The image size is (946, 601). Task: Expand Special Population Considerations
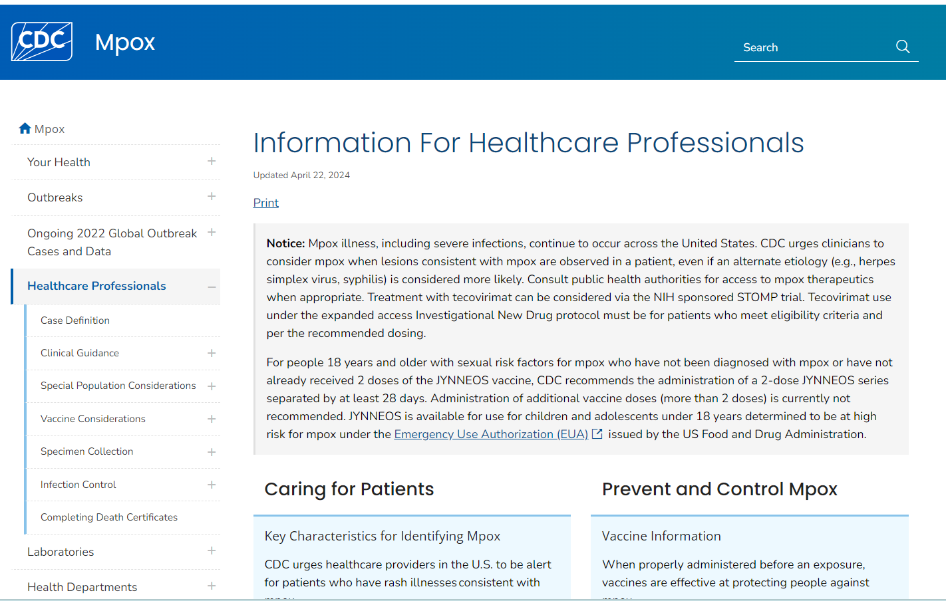(212, 386)
